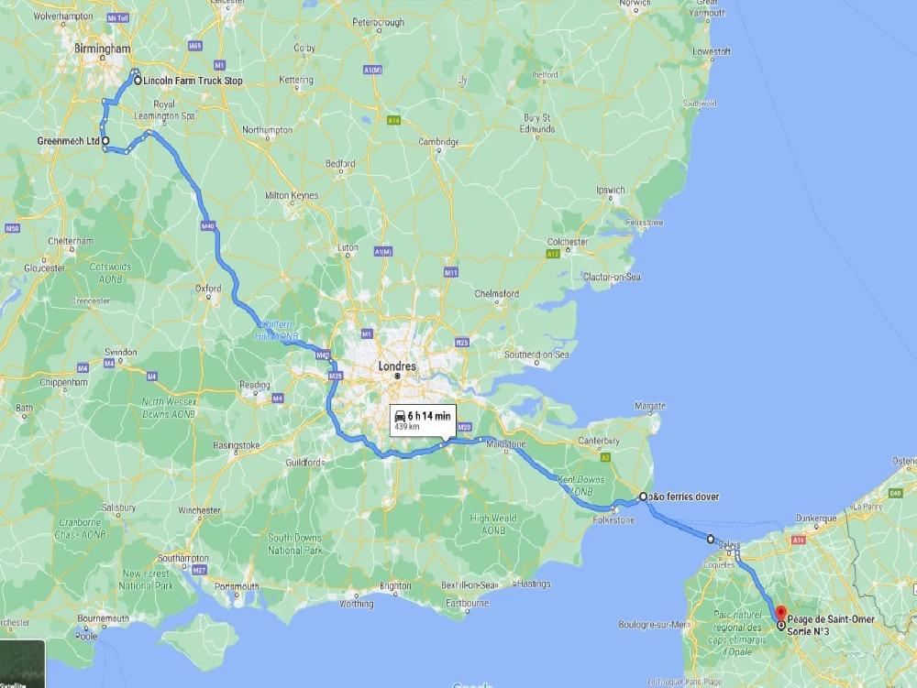
Task: Click the Oxford city label
Action: pos(208,288)
